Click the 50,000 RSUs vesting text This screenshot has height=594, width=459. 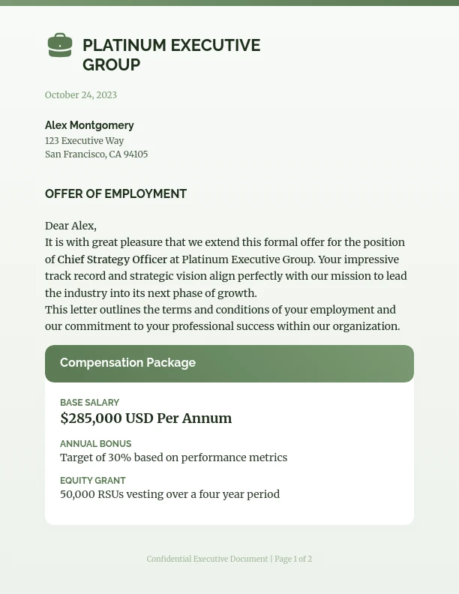(x=169, y=494)
